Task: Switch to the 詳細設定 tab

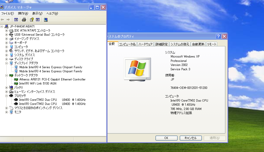Action: click(161, 44)
